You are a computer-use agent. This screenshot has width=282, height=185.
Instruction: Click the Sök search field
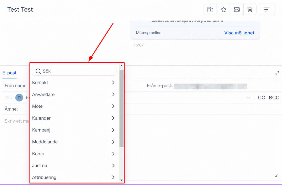[74, 71]
